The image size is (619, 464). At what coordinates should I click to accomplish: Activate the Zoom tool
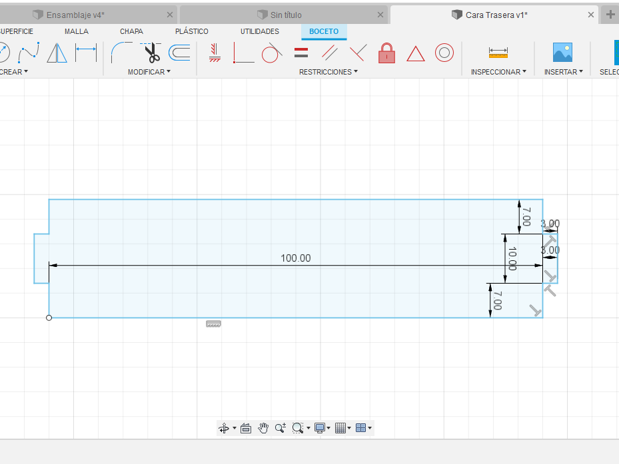pyautogui.click(x=281, y=428)
